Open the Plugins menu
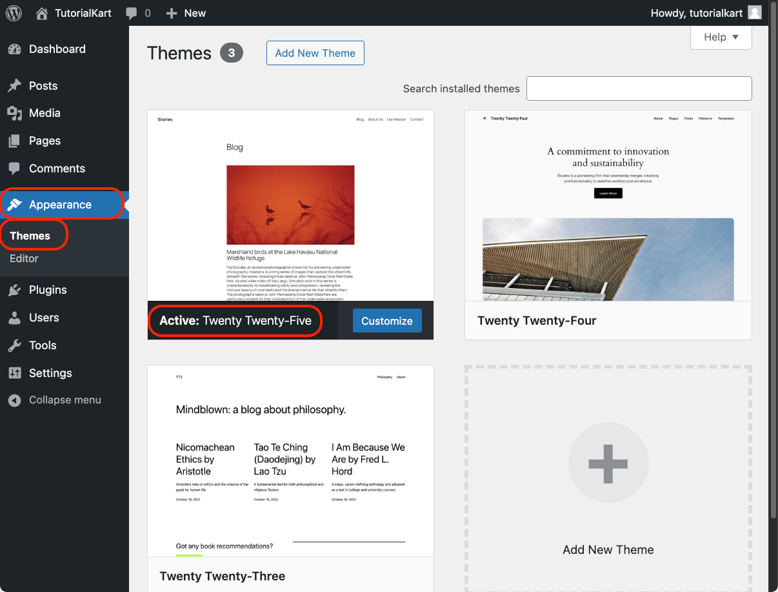The image size is (778, 592). click(65, 290)
